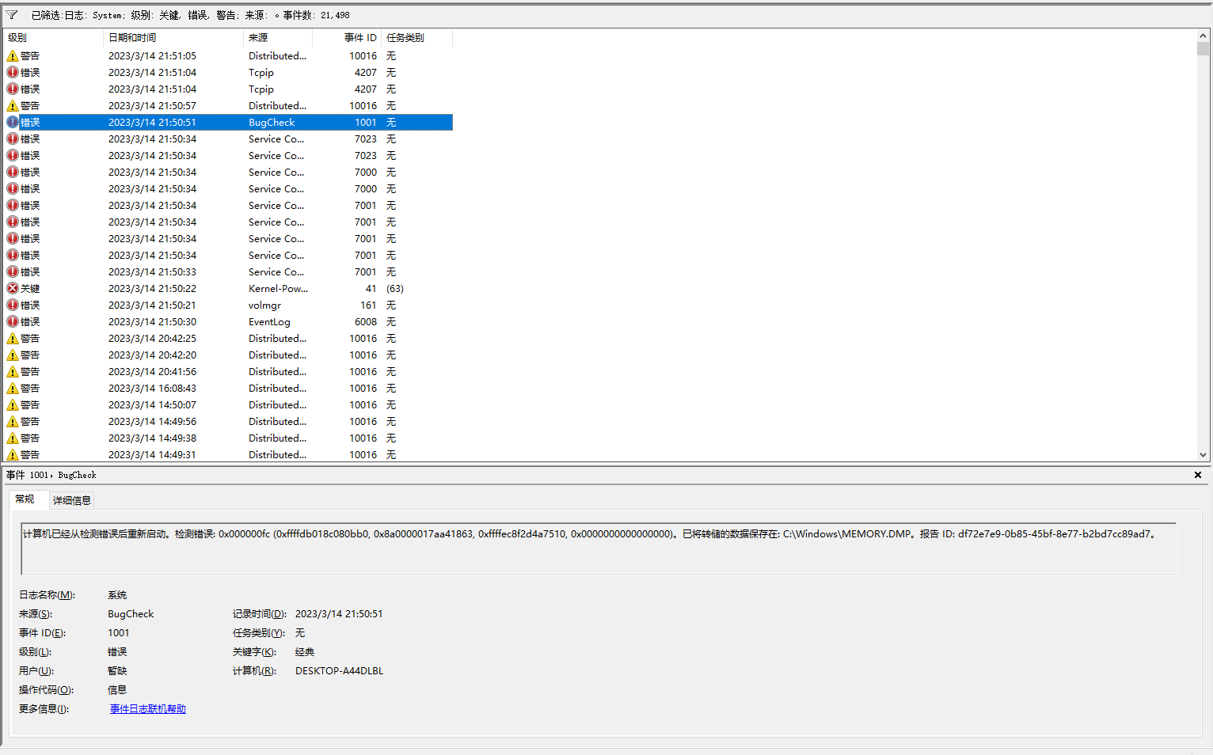The image size is (1213, 755).
Task: Select the EventLog 6008 error icon
Action: (13, 321)
